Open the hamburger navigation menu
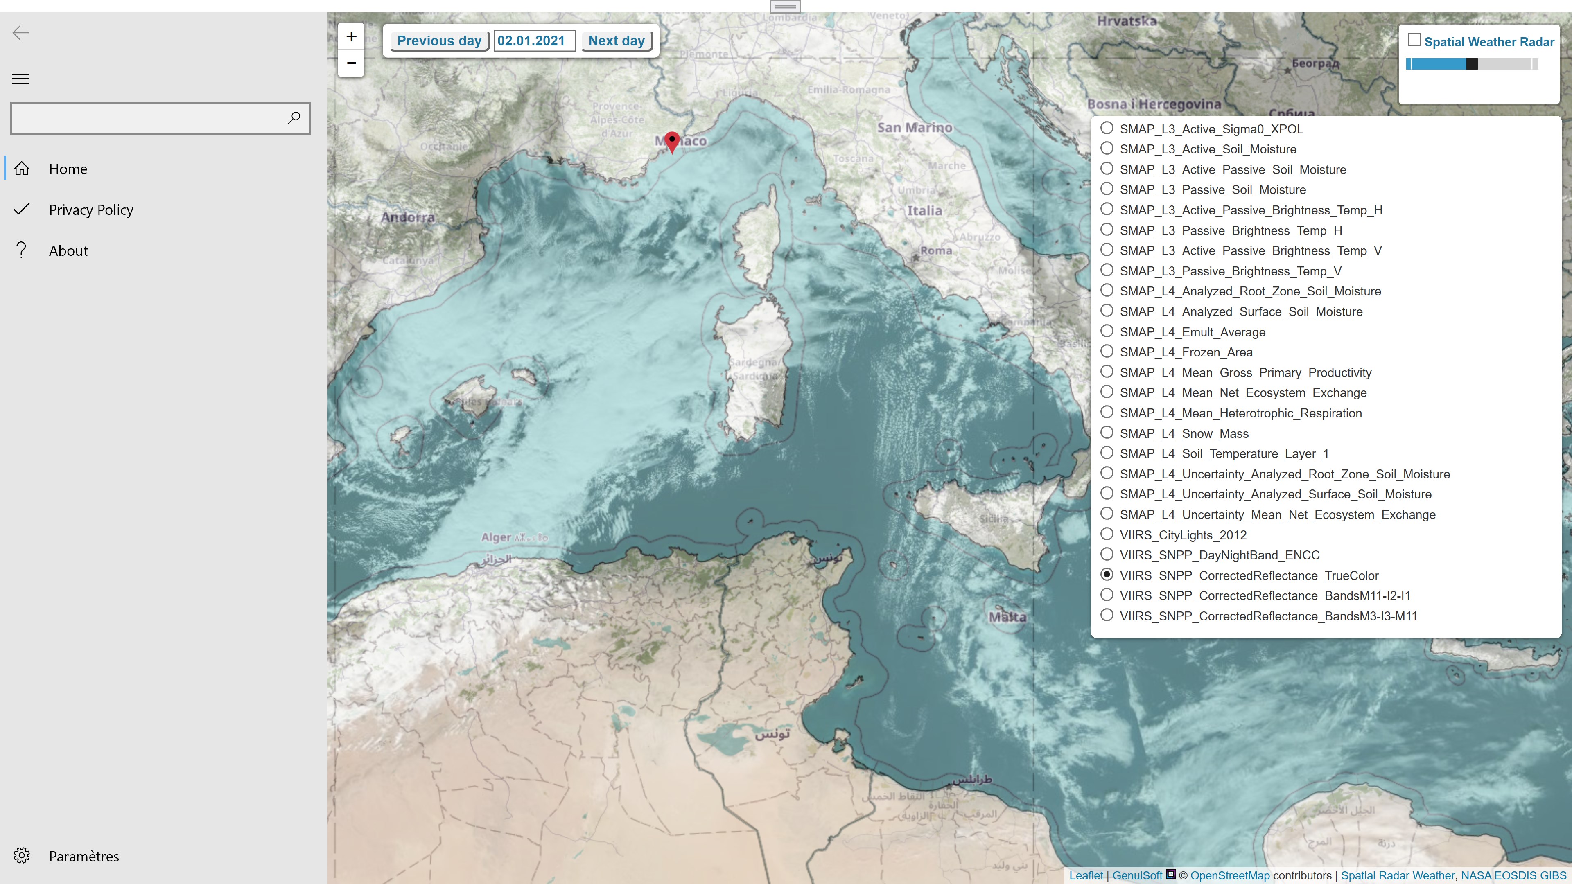 click(x=21, y=79)
